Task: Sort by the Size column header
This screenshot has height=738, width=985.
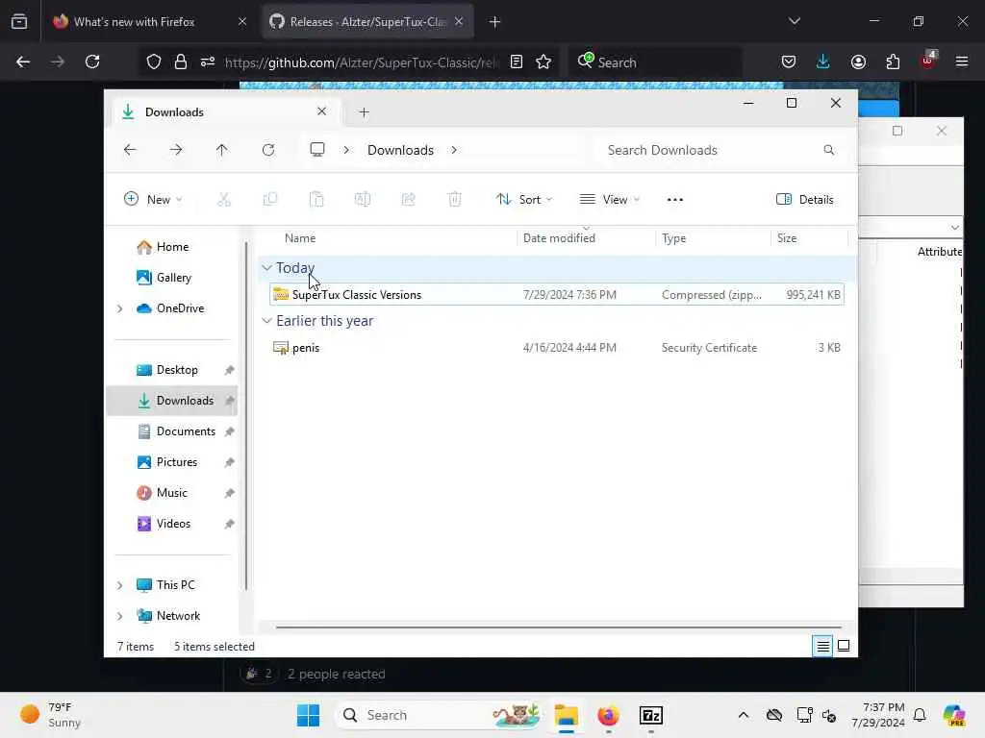Action: 787,238
